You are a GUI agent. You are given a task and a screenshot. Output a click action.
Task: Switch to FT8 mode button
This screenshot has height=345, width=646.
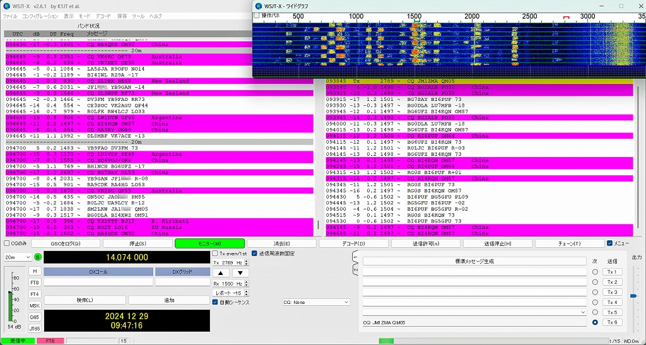tap(35, 283)
